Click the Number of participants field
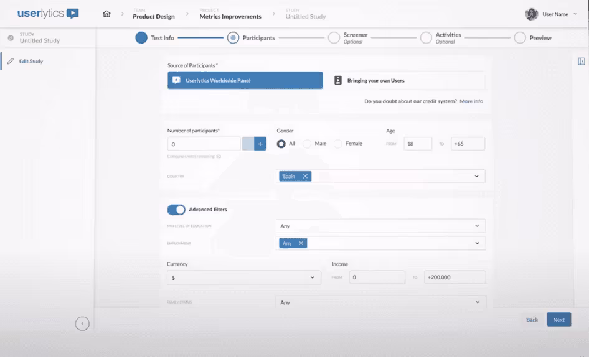This screenshot has width=589, height=357. [x=204, y=144]
